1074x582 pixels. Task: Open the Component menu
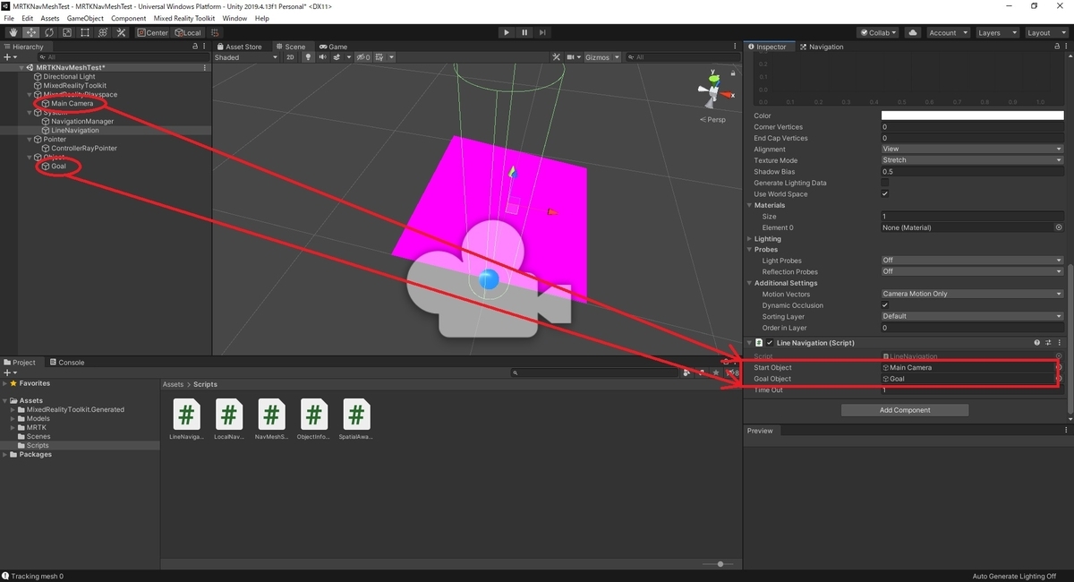[x=129, y=18]
